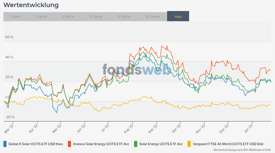Screen dimensions: 275x153
Task: Switch to the 3 Jahre tab
Action: [x=41, y=16]
